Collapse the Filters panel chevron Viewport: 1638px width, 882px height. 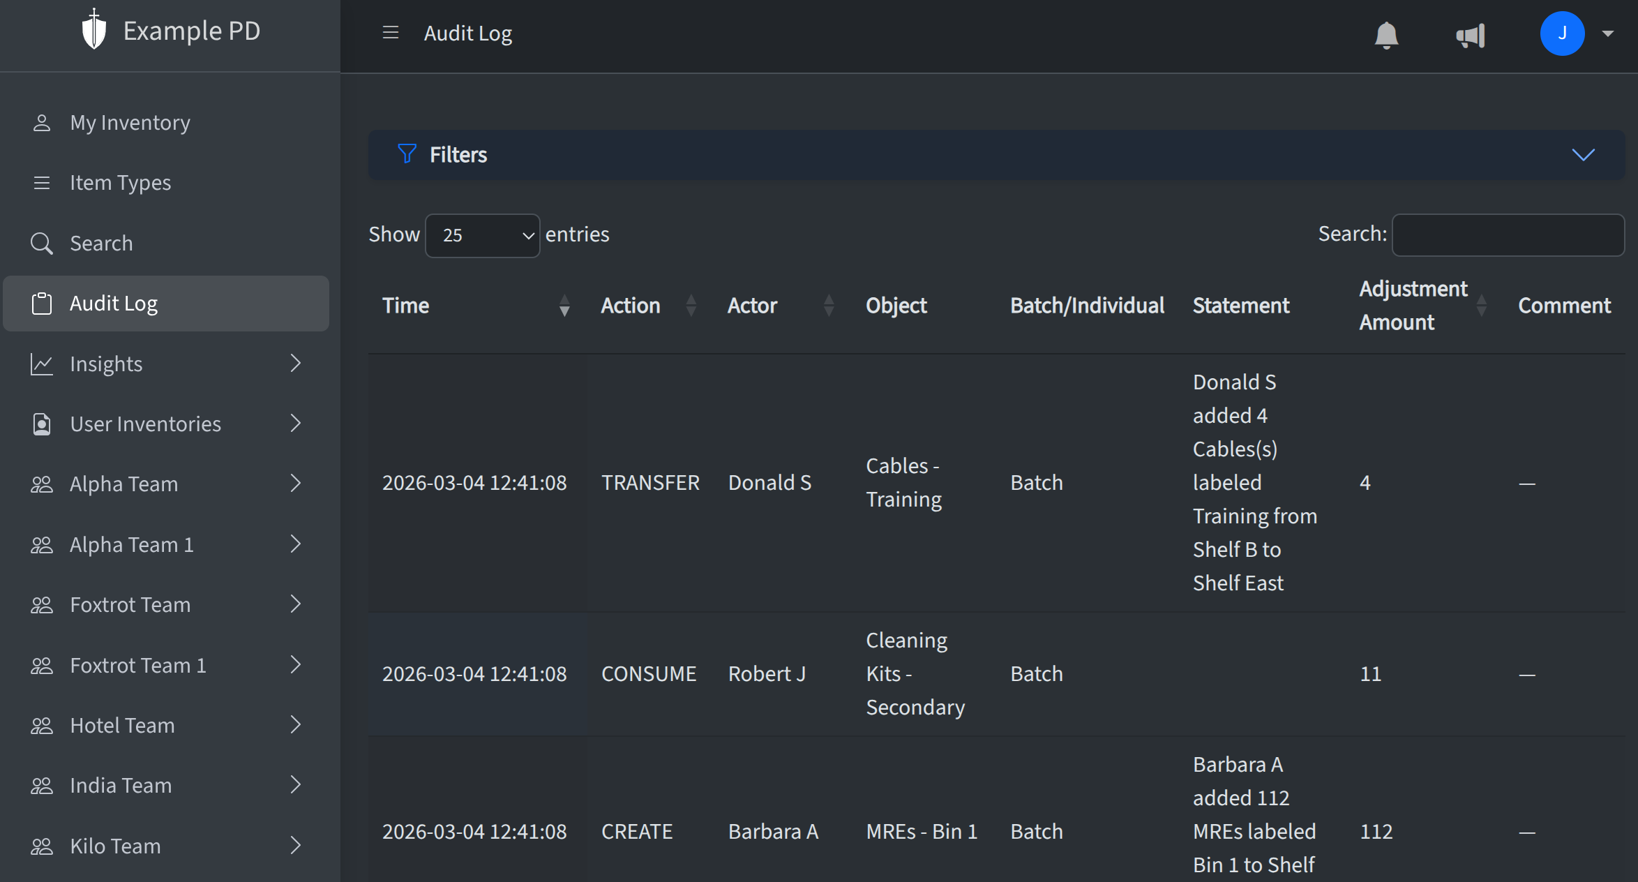1583,155
